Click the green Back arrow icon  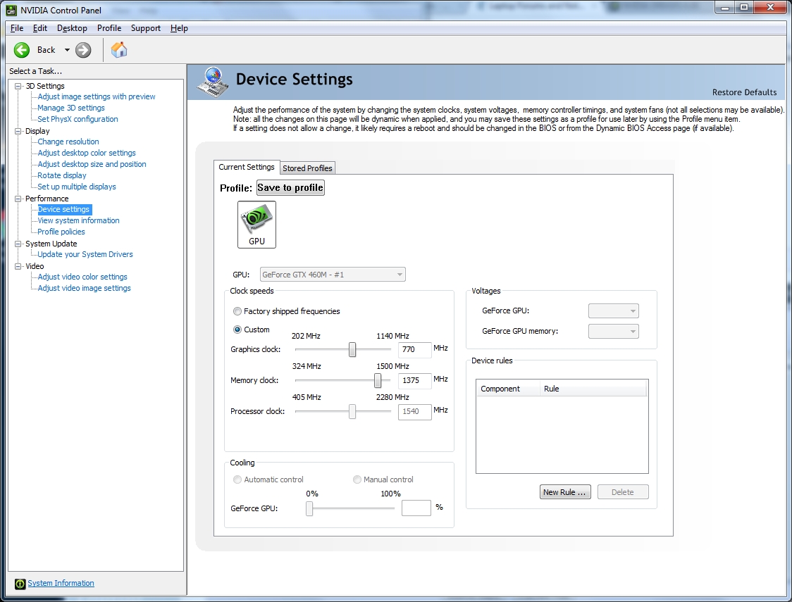click(22, 50)
